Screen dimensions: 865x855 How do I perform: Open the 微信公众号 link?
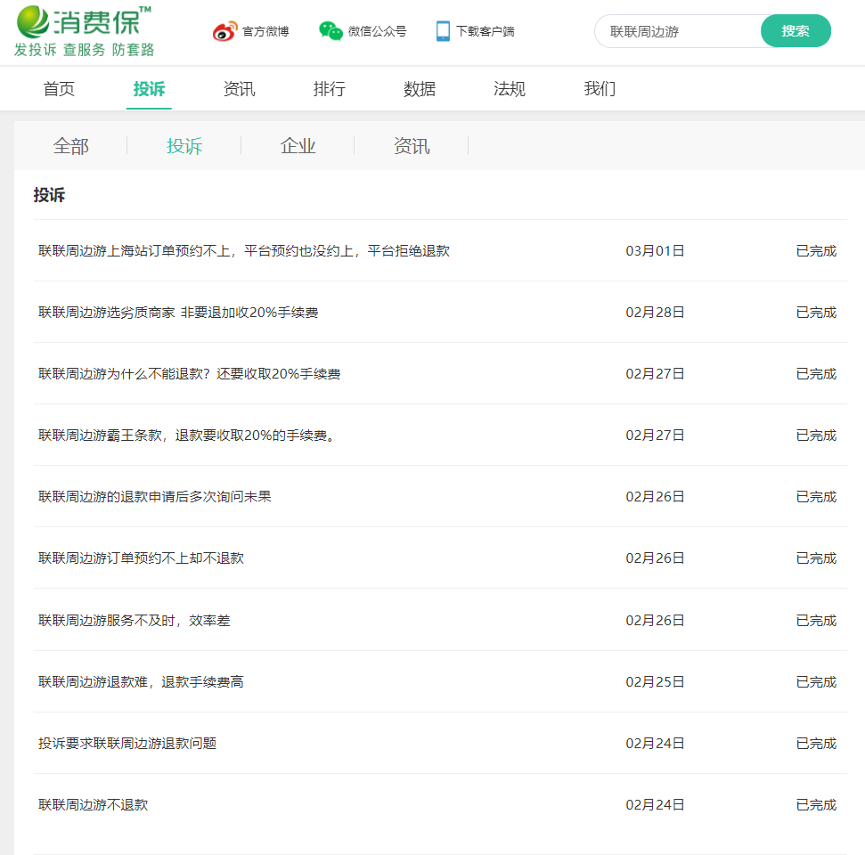click(377, 31)
